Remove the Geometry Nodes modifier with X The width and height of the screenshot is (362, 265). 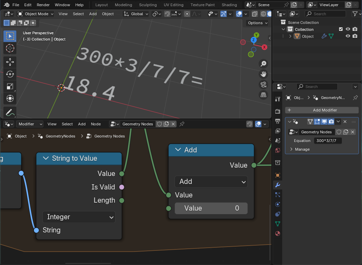tap(345, 122)
